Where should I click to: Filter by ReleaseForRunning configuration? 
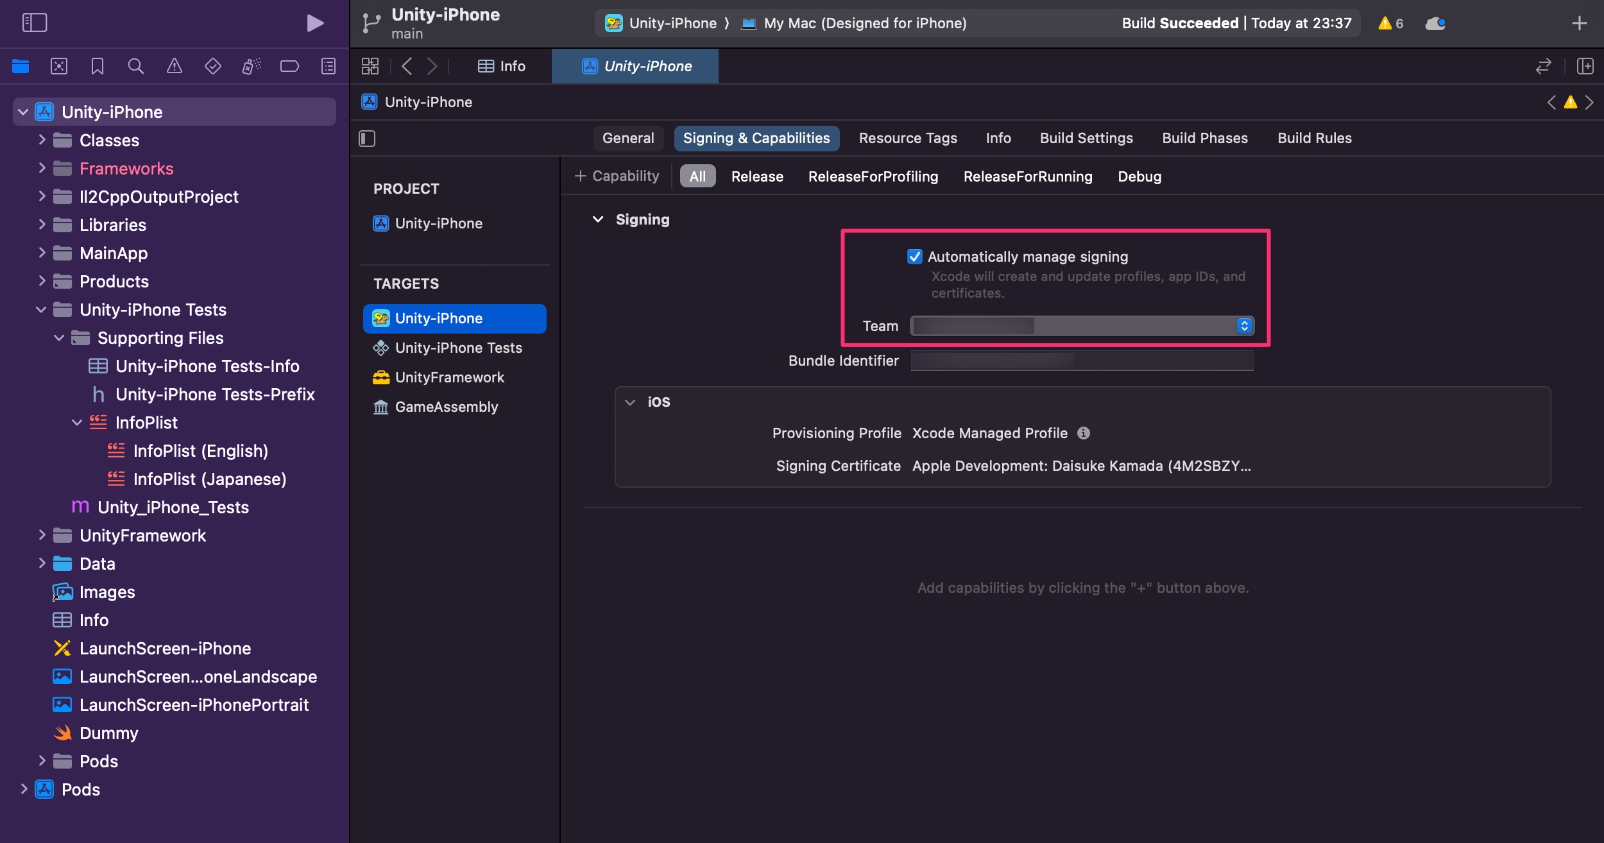coord(1028,176)
